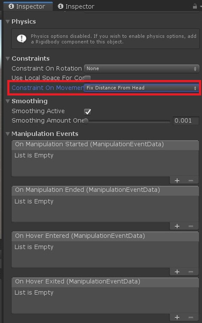Screen dimensions: 202x323
Task: Add listener to On Hover Entered list
Action: (177, 272)
